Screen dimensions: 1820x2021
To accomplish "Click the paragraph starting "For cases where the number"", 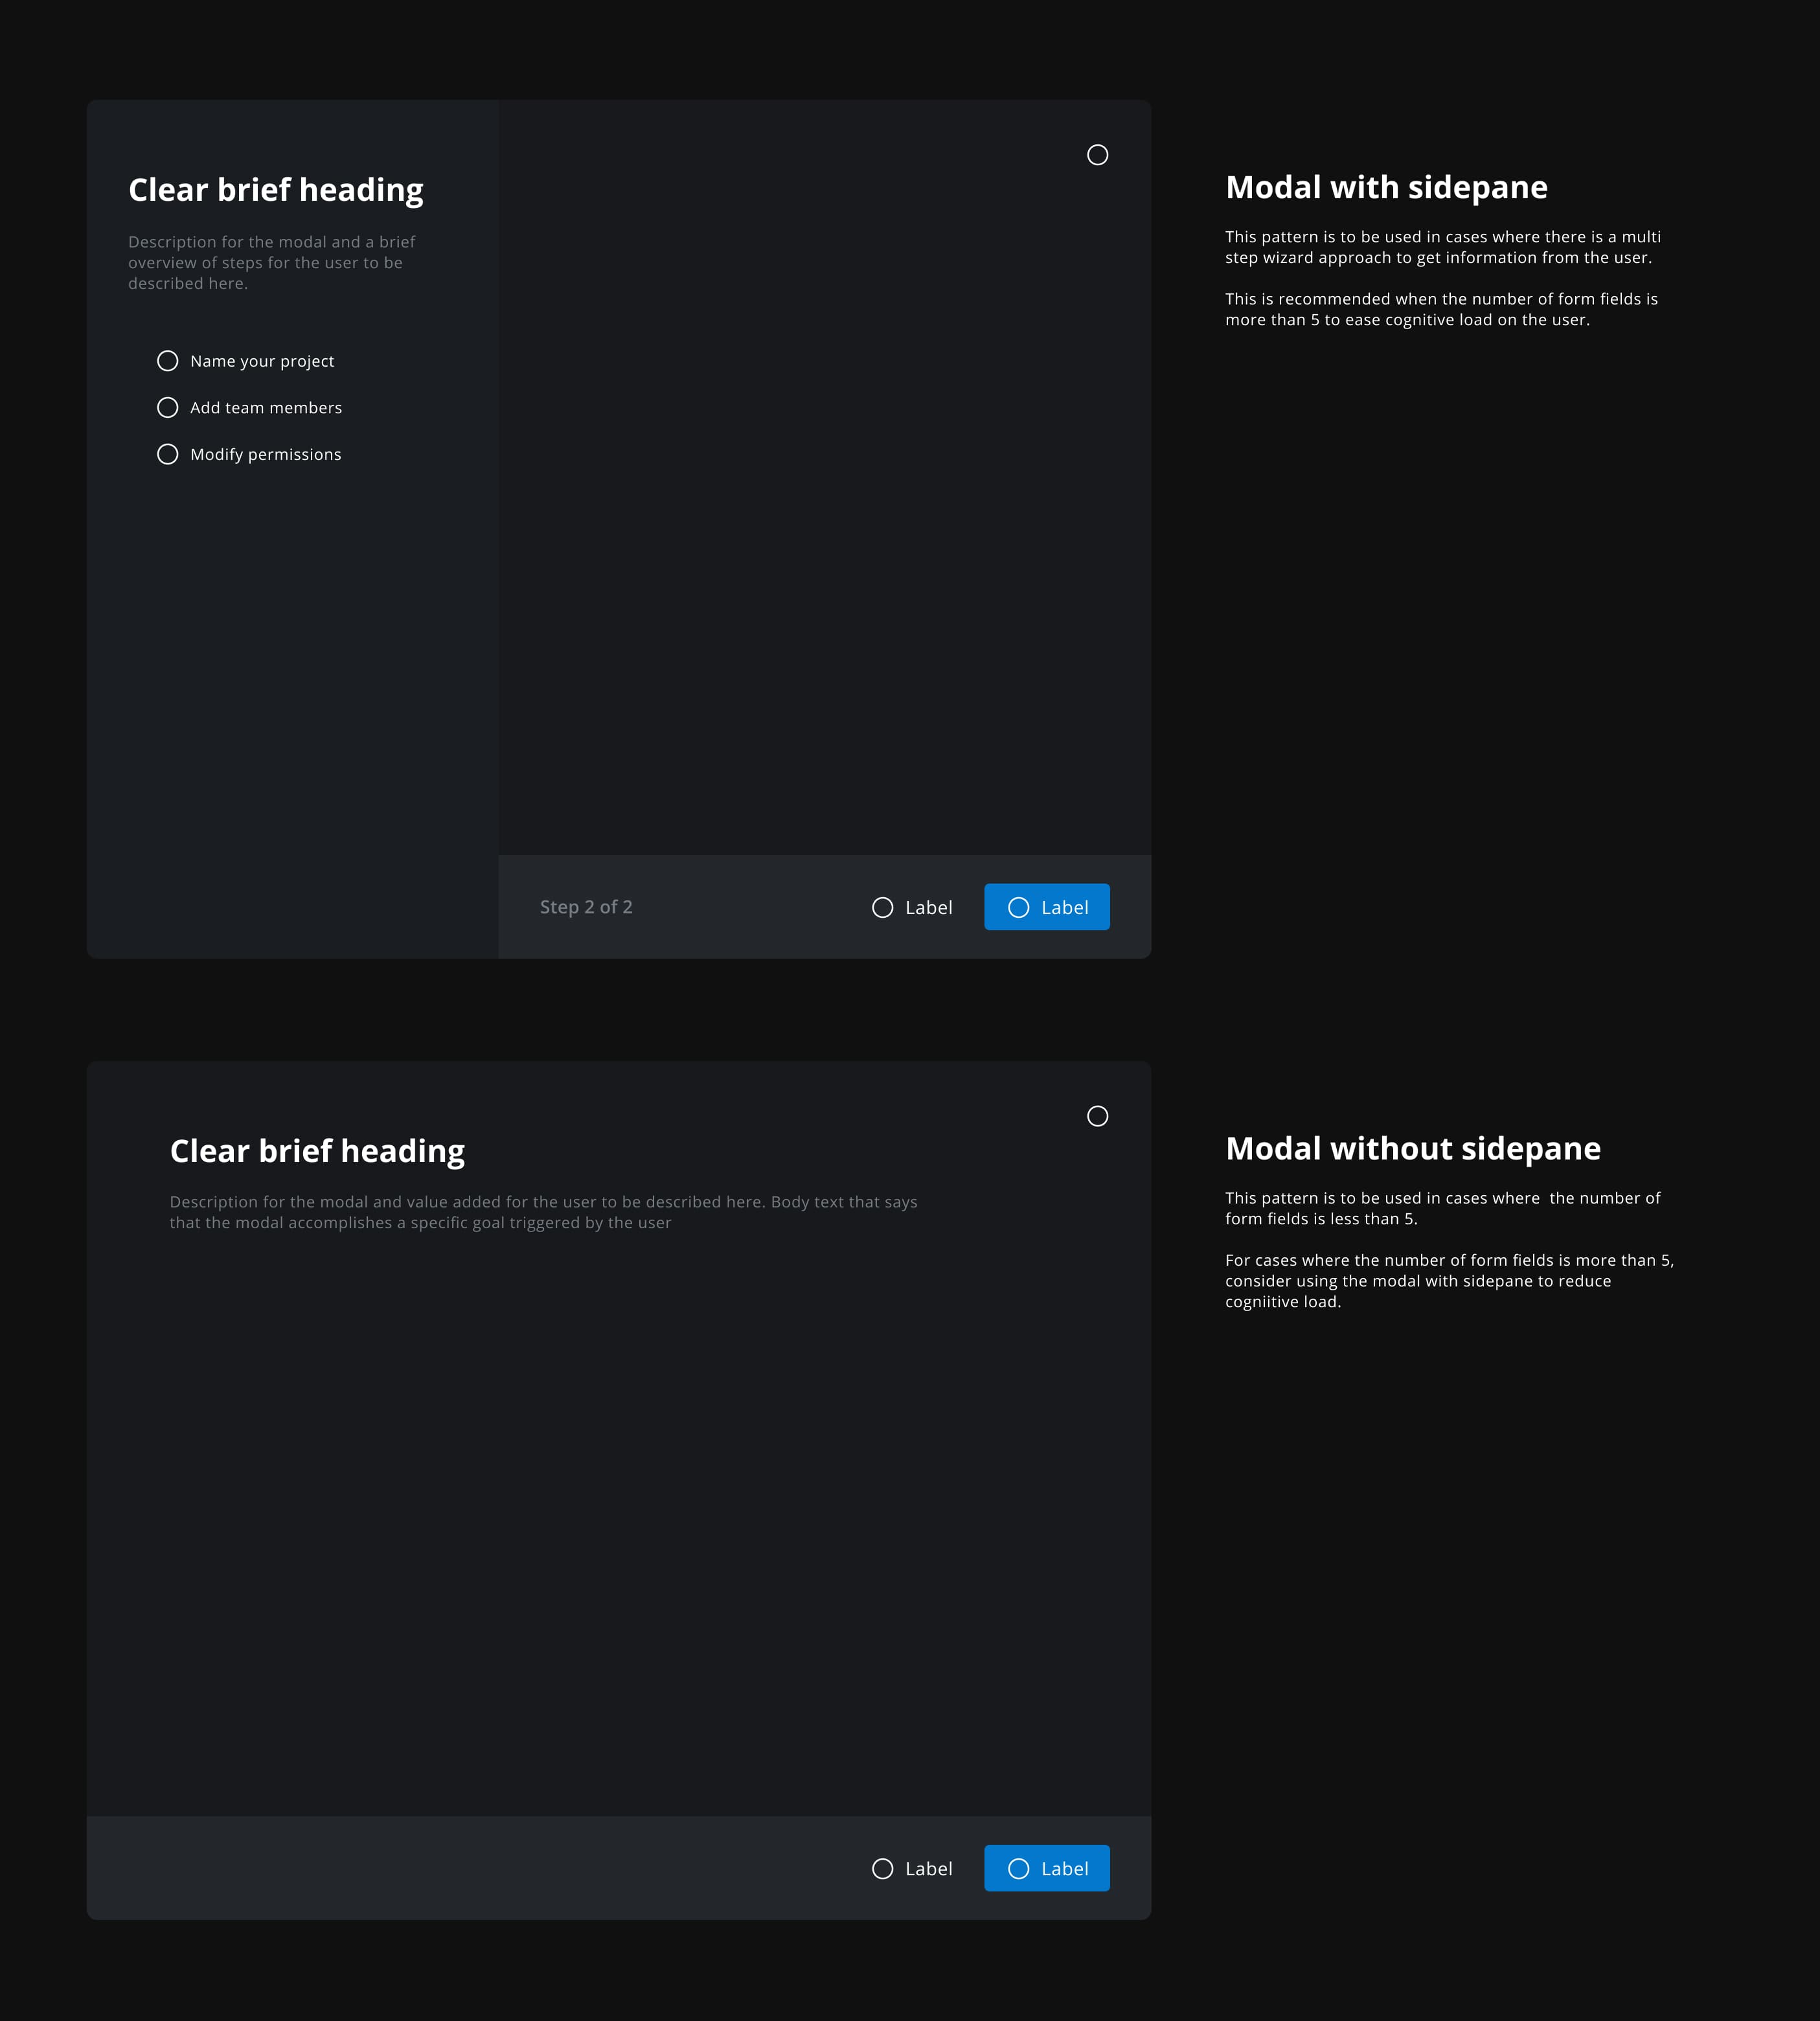I will (x=1449, y=1281).
